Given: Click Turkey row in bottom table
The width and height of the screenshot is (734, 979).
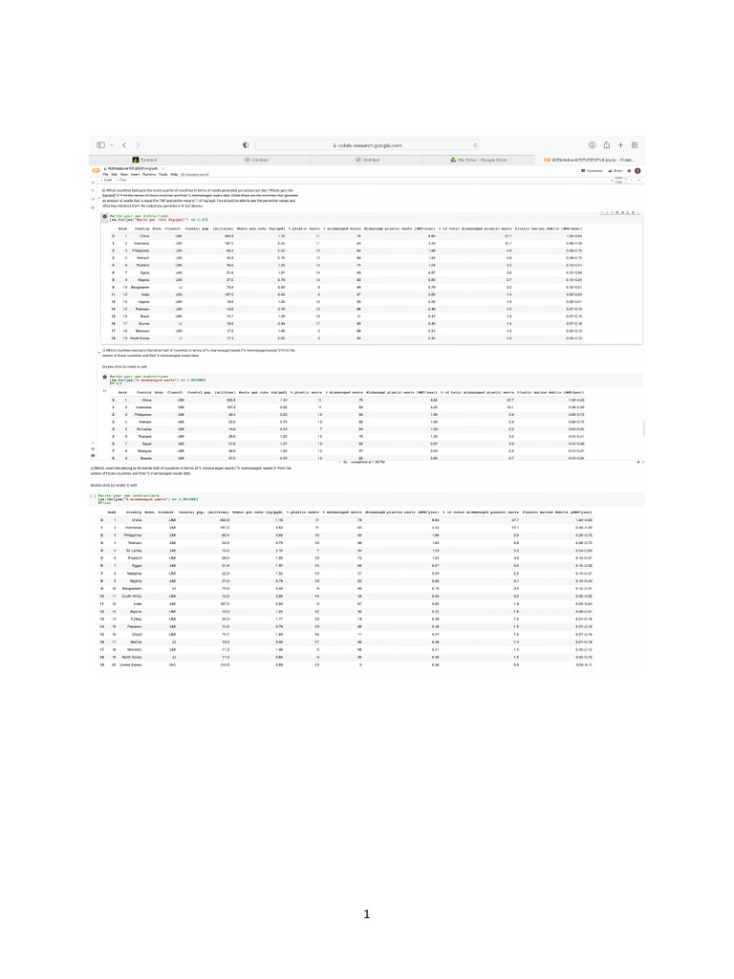Looking at the screenshot, I should [x=347, y=619].
